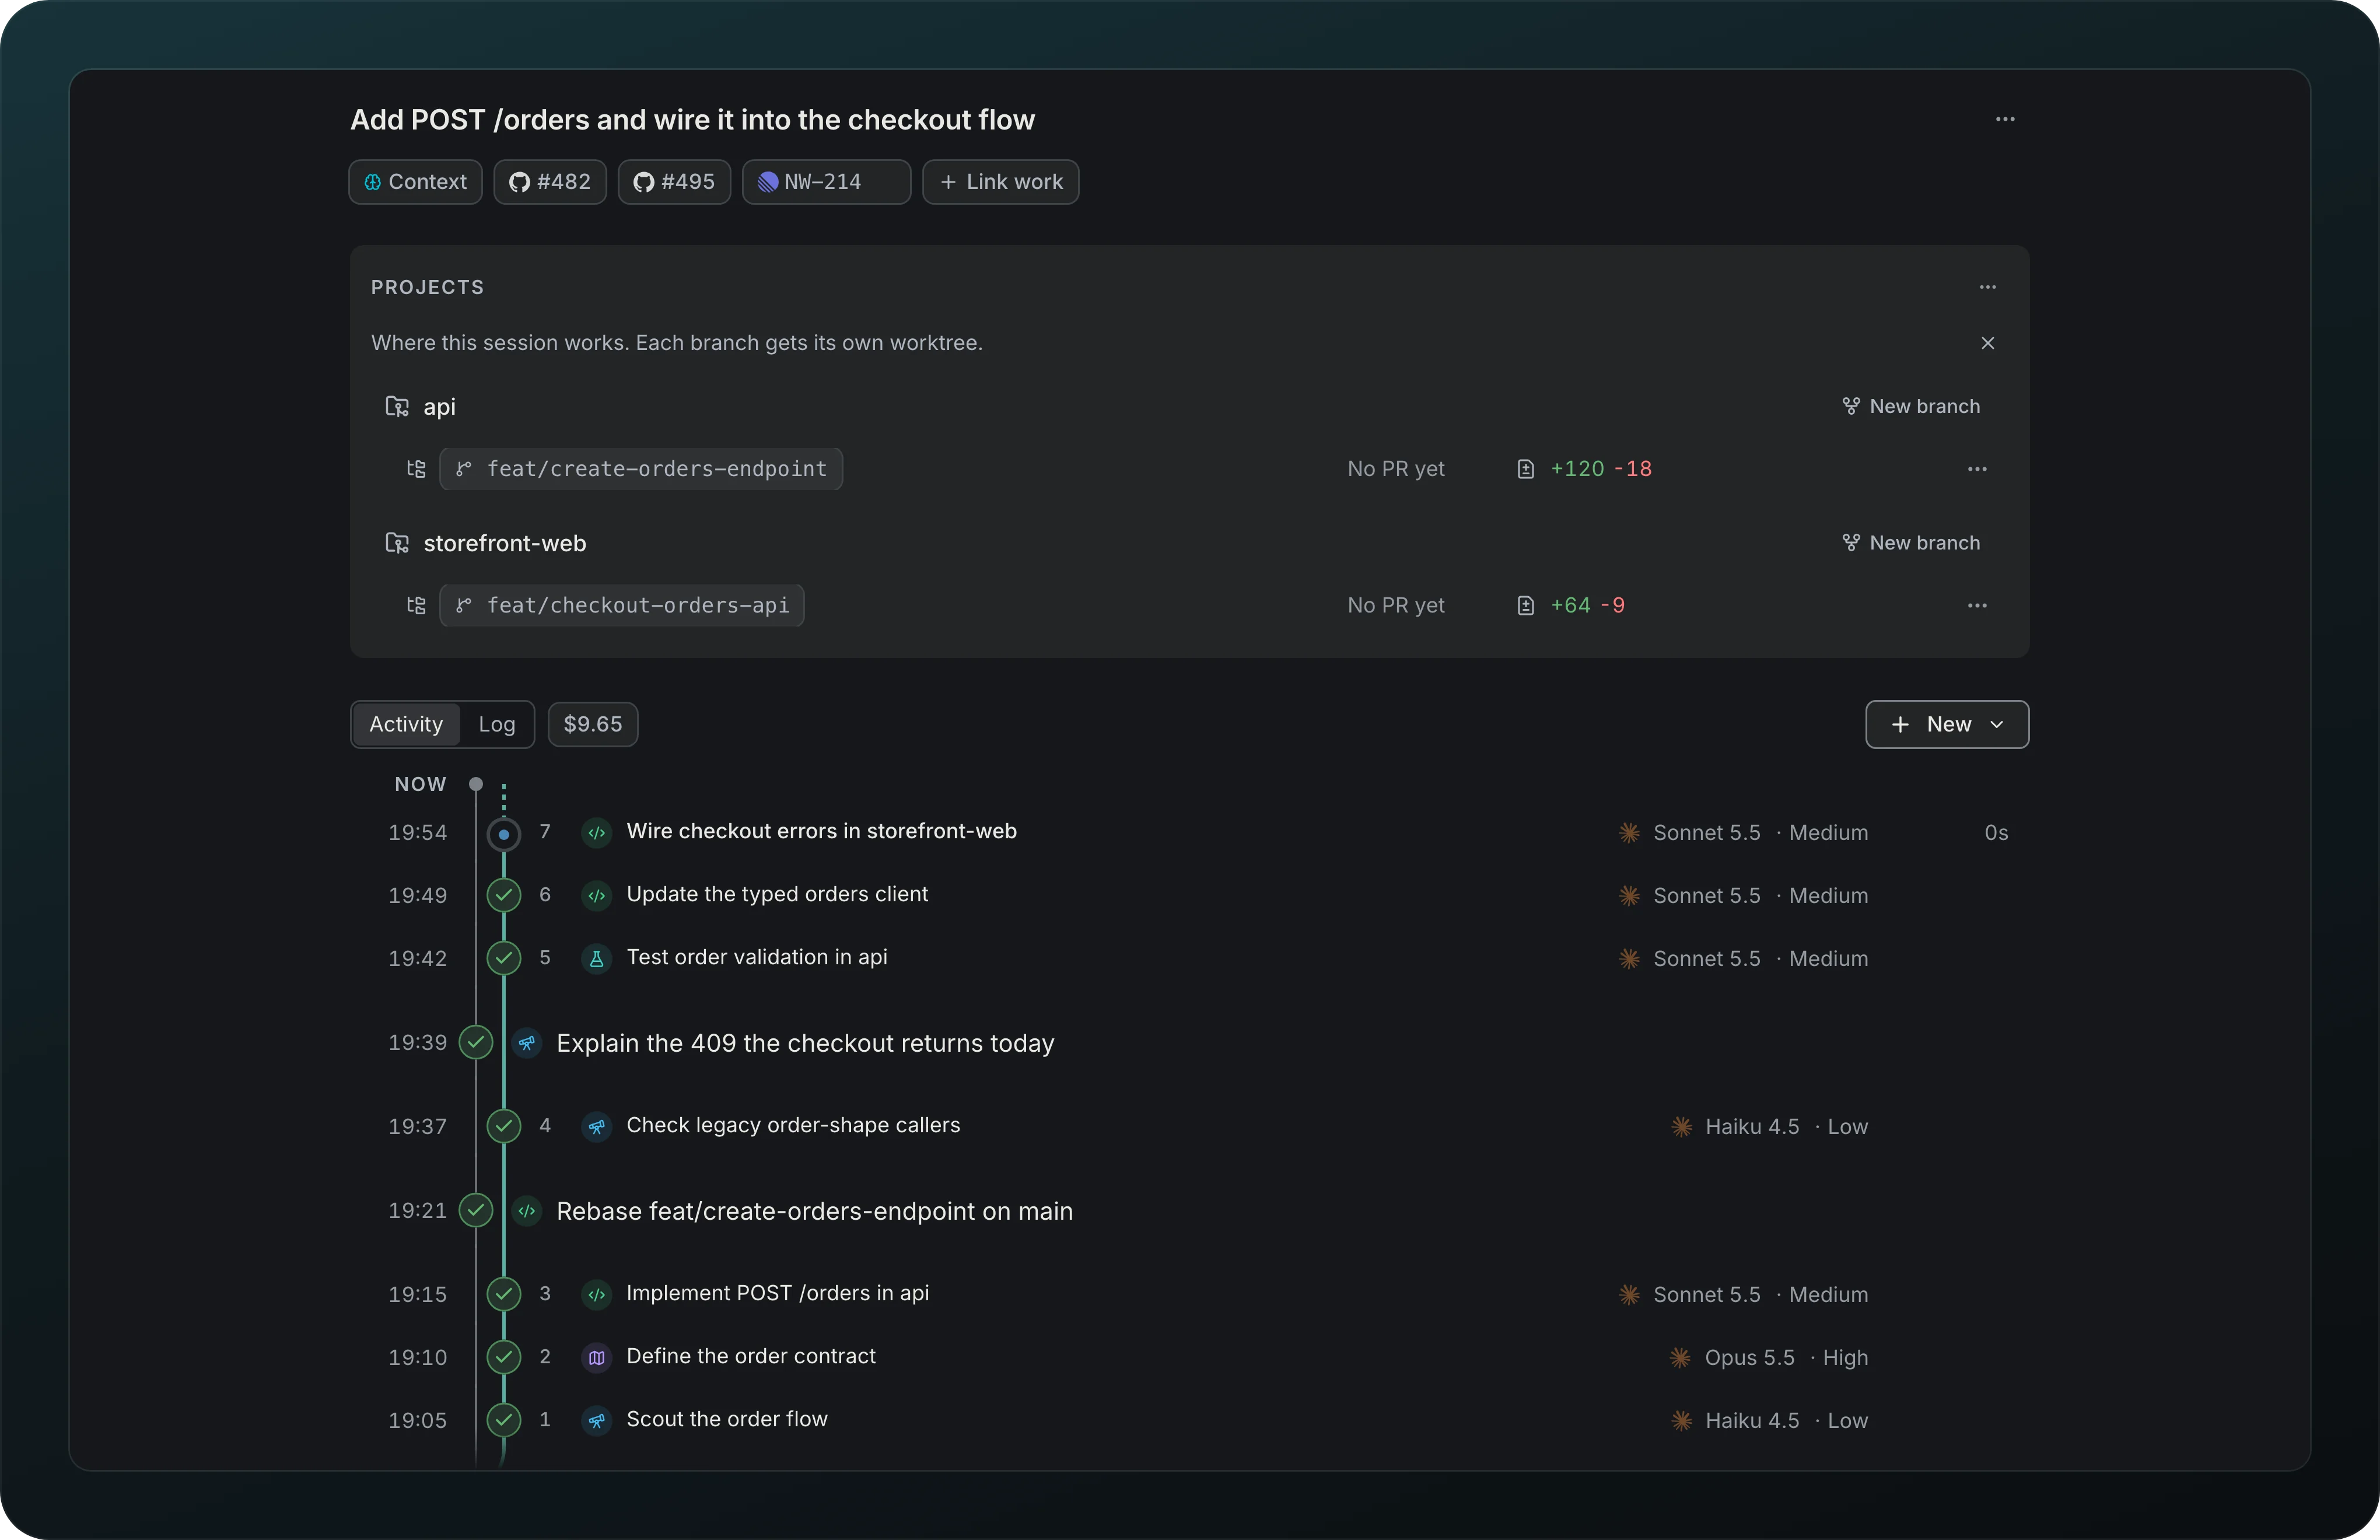The width and height of the screenshot is (2380, 1540).
Task: Click the worktree icon beside feat/create-orders-endpoint
Action: 416,469
